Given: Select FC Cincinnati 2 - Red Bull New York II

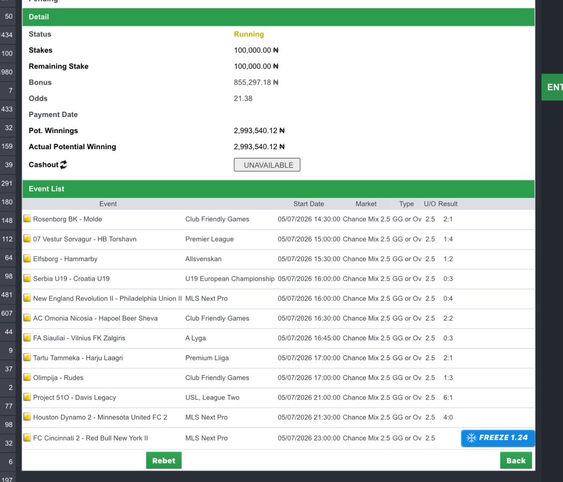Looking at the screenshot, I should coord(91,438).
